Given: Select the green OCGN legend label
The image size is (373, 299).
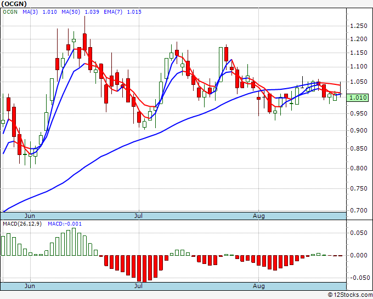Looking at the screenshot, I should (10, 12).
